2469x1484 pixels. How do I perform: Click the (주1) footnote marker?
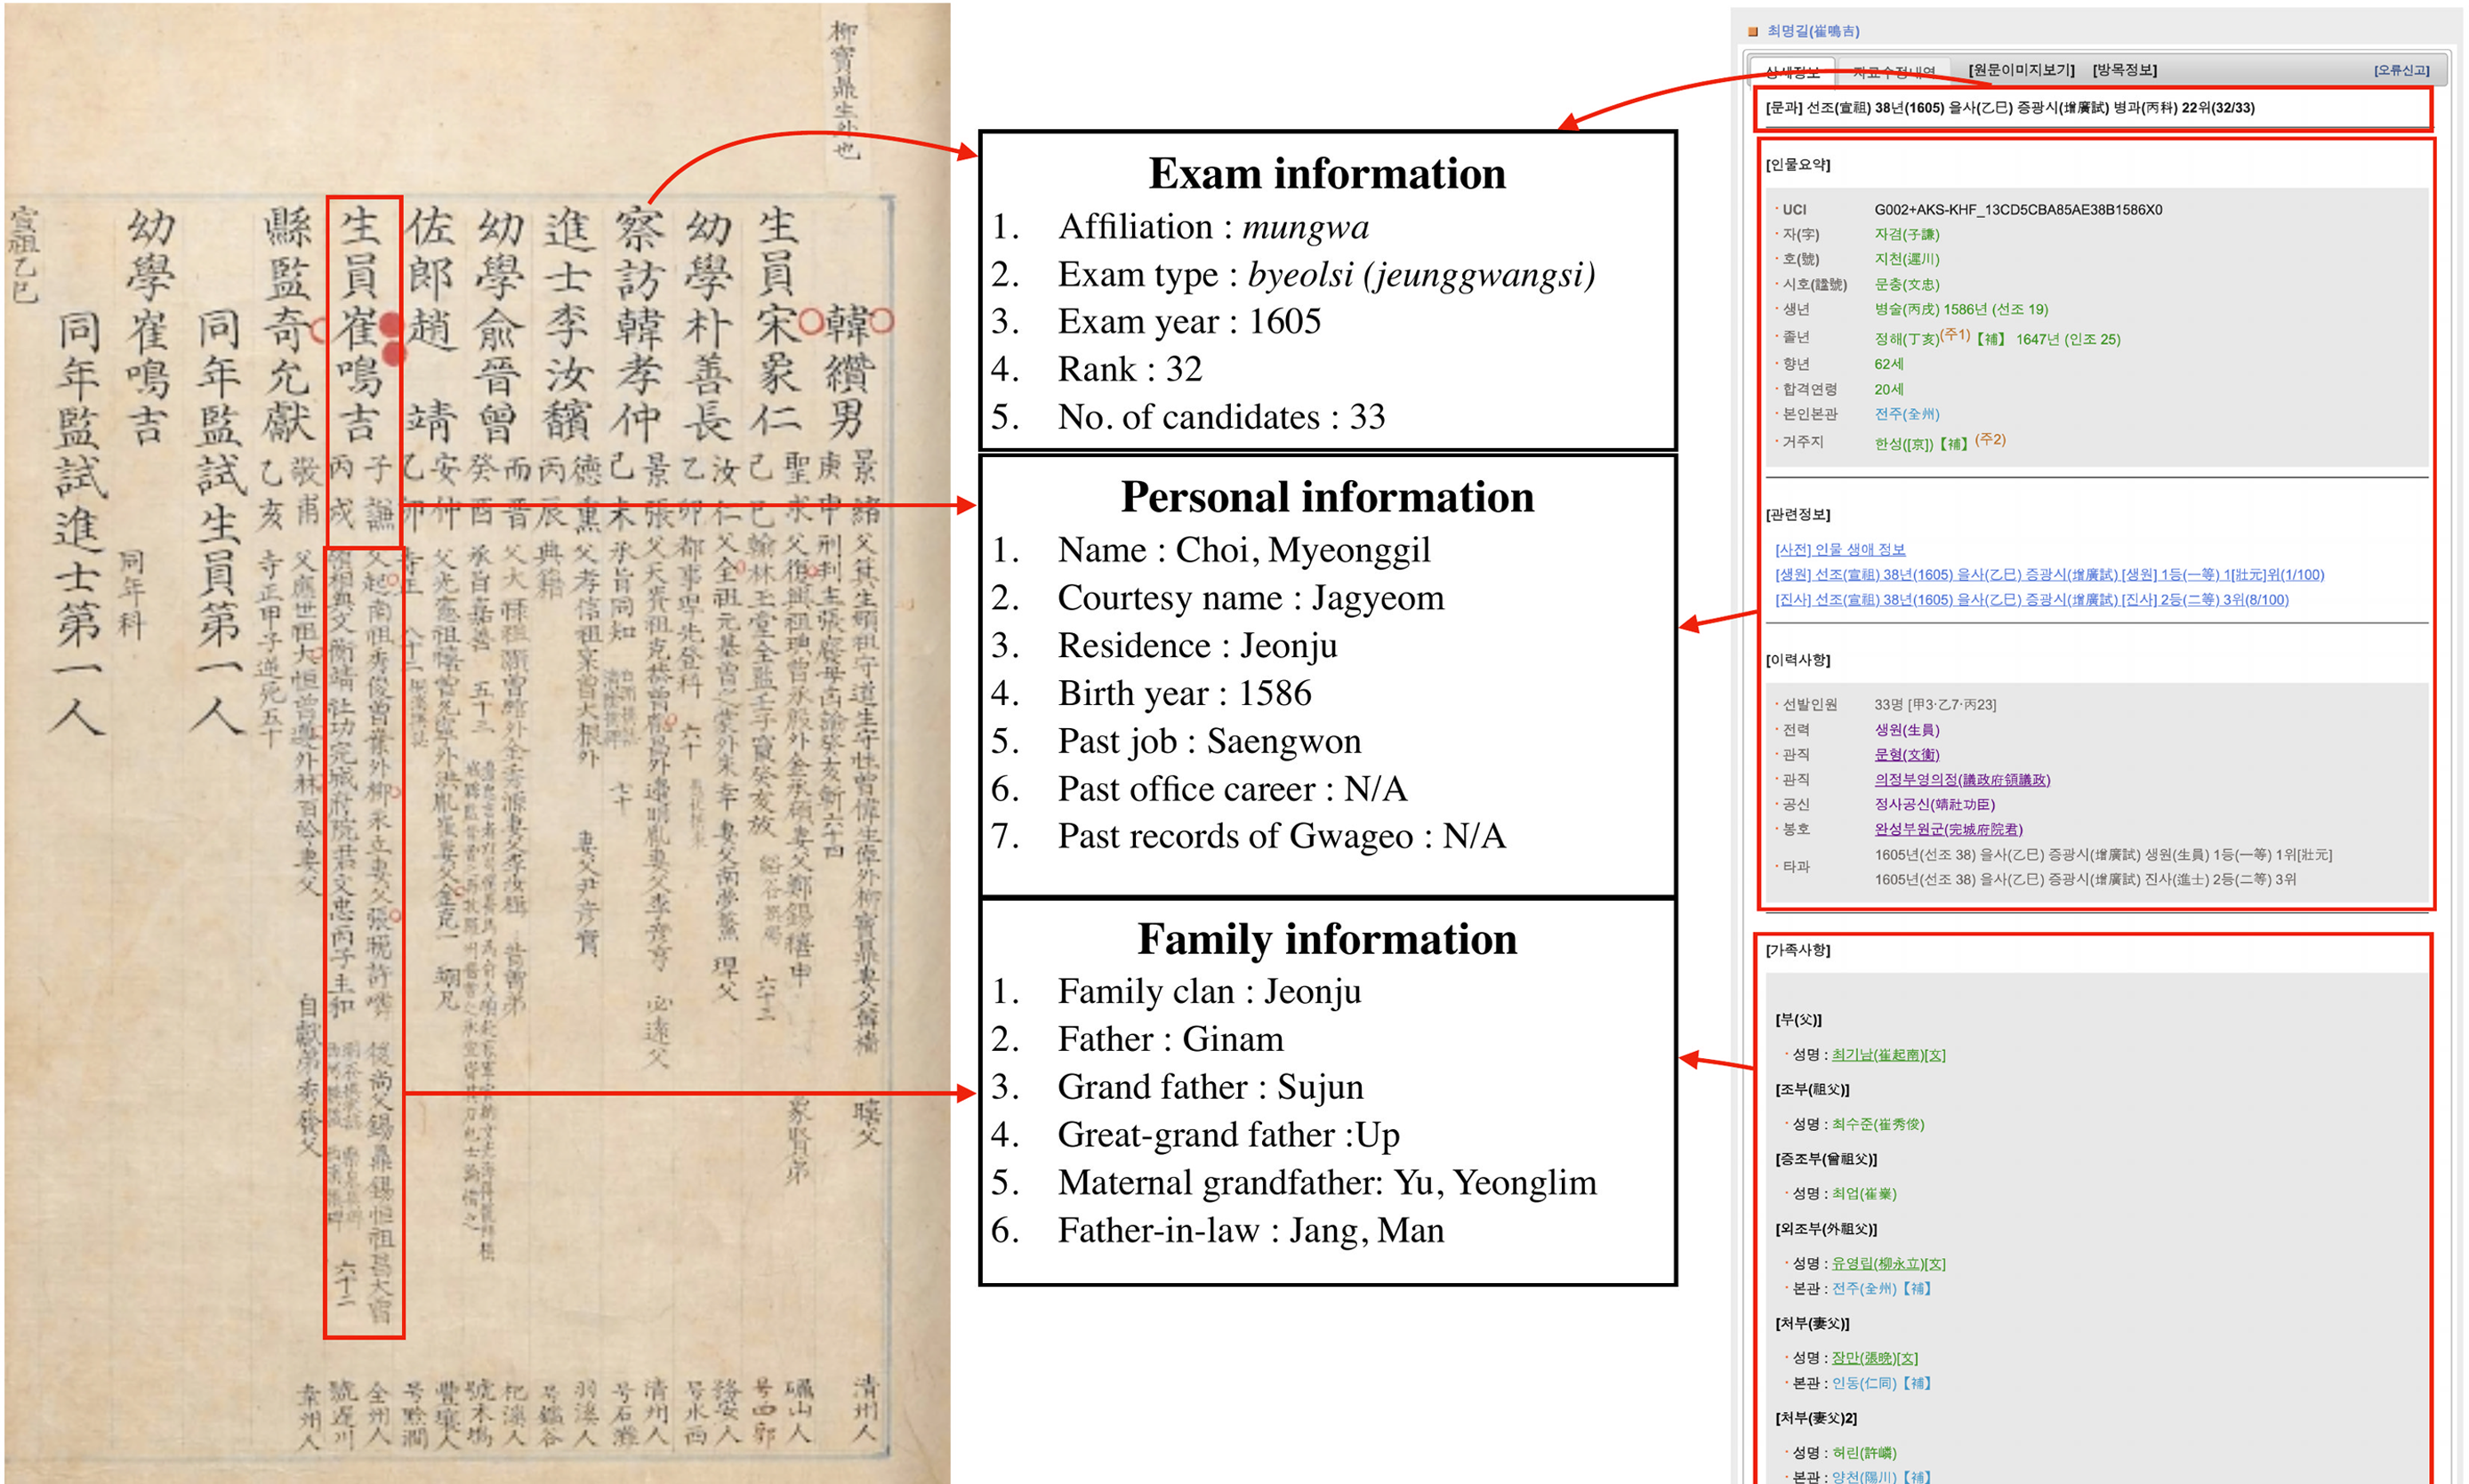click(1954, 335)
